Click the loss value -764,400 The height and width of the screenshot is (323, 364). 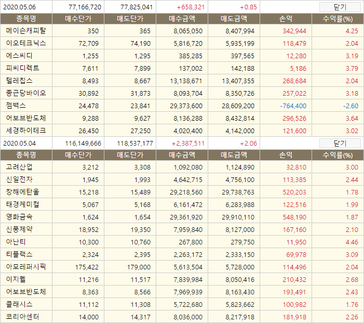[293, 106]
